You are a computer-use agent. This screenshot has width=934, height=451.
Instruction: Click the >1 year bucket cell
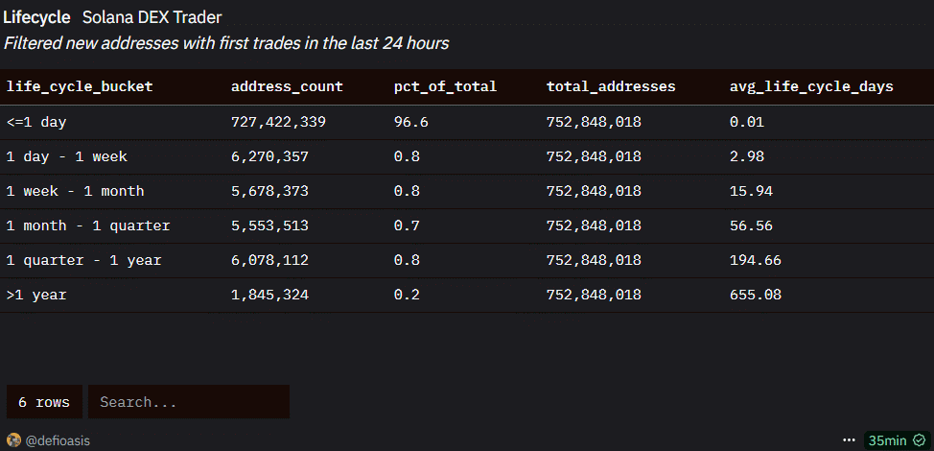click(x=36, y=295)
